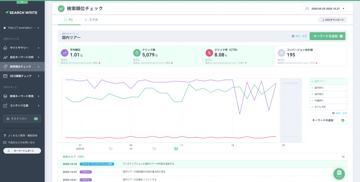Click the green 検索順位チェック page header icon

[x=61, y=9]
